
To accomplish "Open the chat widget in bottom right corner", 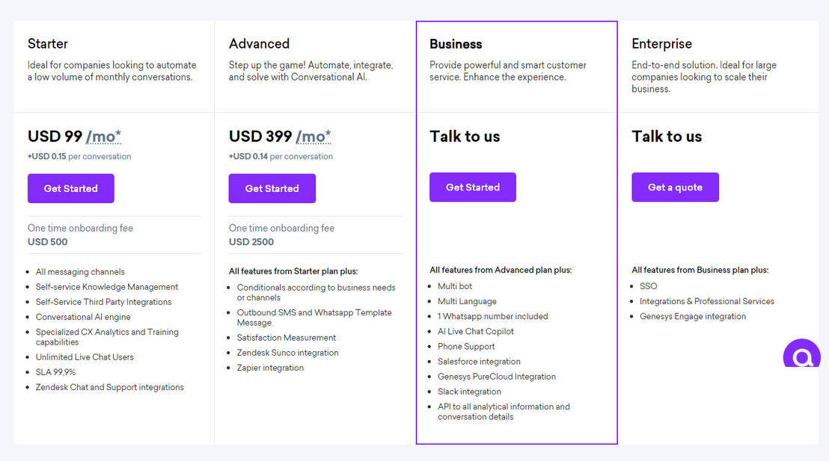I will pos(801,354).
